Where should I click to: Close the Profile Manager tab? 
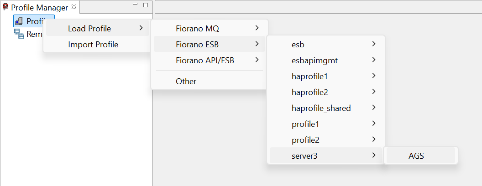[x=73, y=6]
